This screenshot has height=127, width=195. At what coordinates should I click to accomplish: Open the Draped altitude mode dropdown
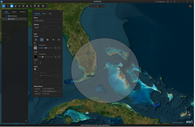(40, 28)
